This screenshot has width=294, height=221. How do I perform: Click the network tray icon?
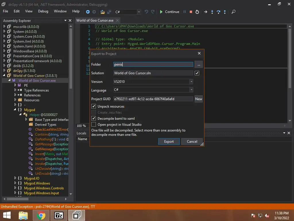260,216
